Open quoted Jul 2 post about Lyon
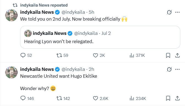 click(x=100, y=37)
